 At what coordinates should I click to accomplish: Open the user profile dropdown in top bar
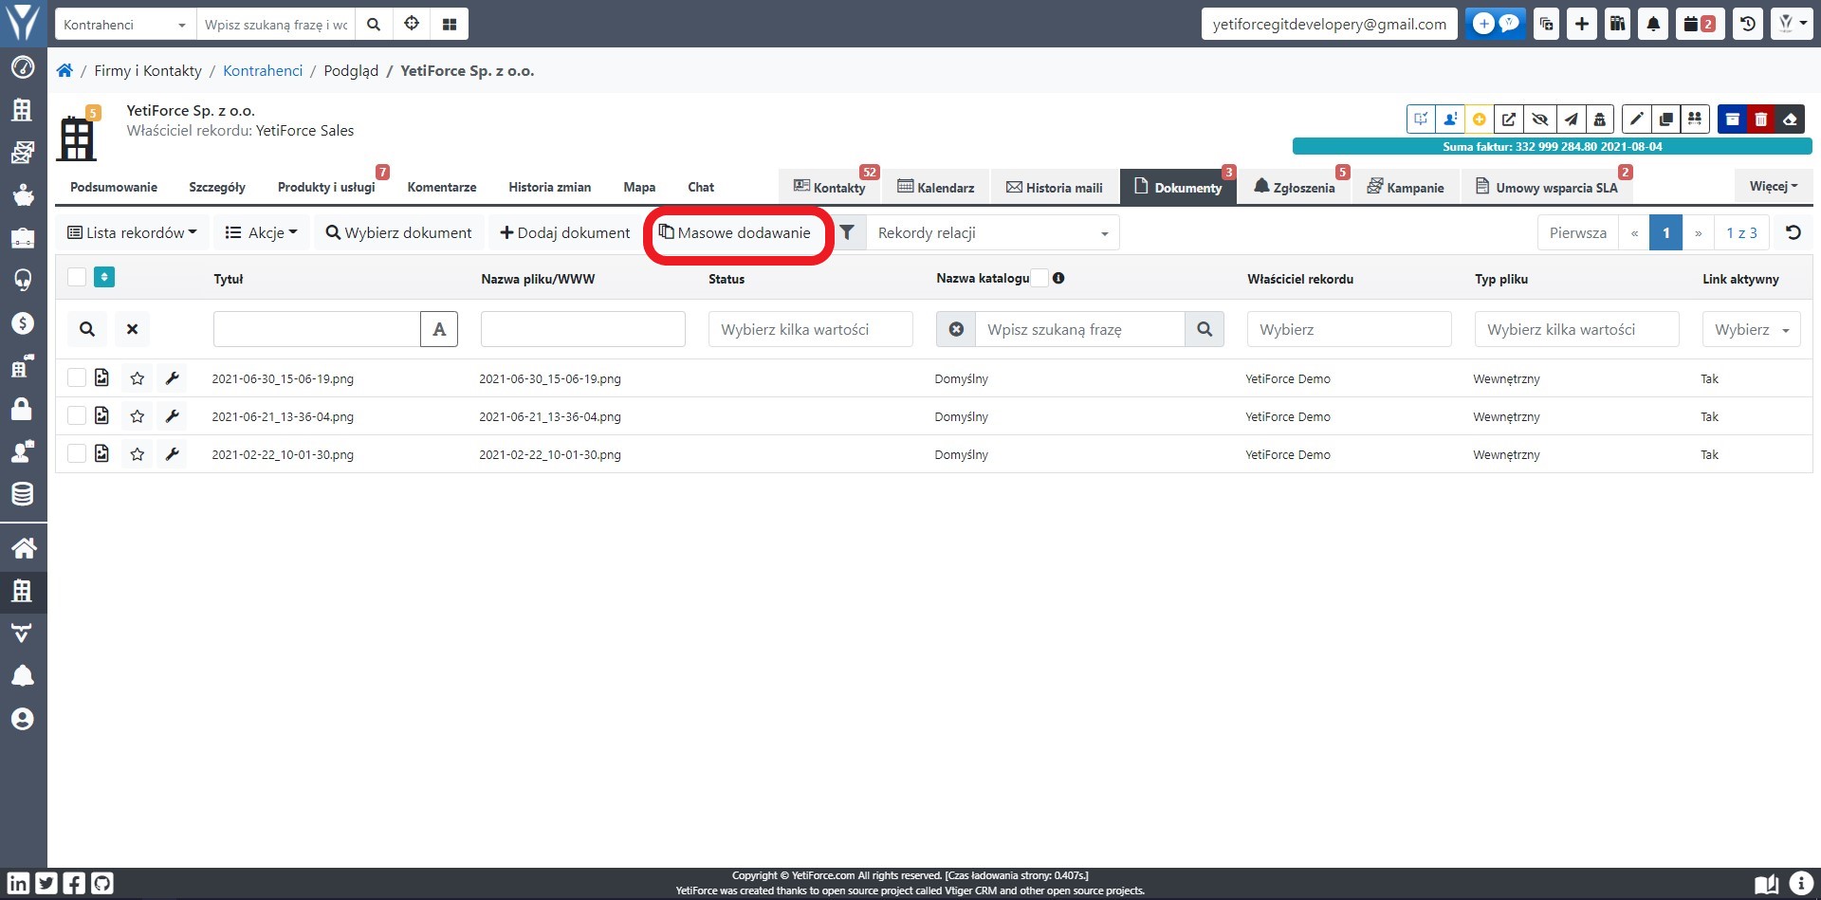coord(1793,24)
